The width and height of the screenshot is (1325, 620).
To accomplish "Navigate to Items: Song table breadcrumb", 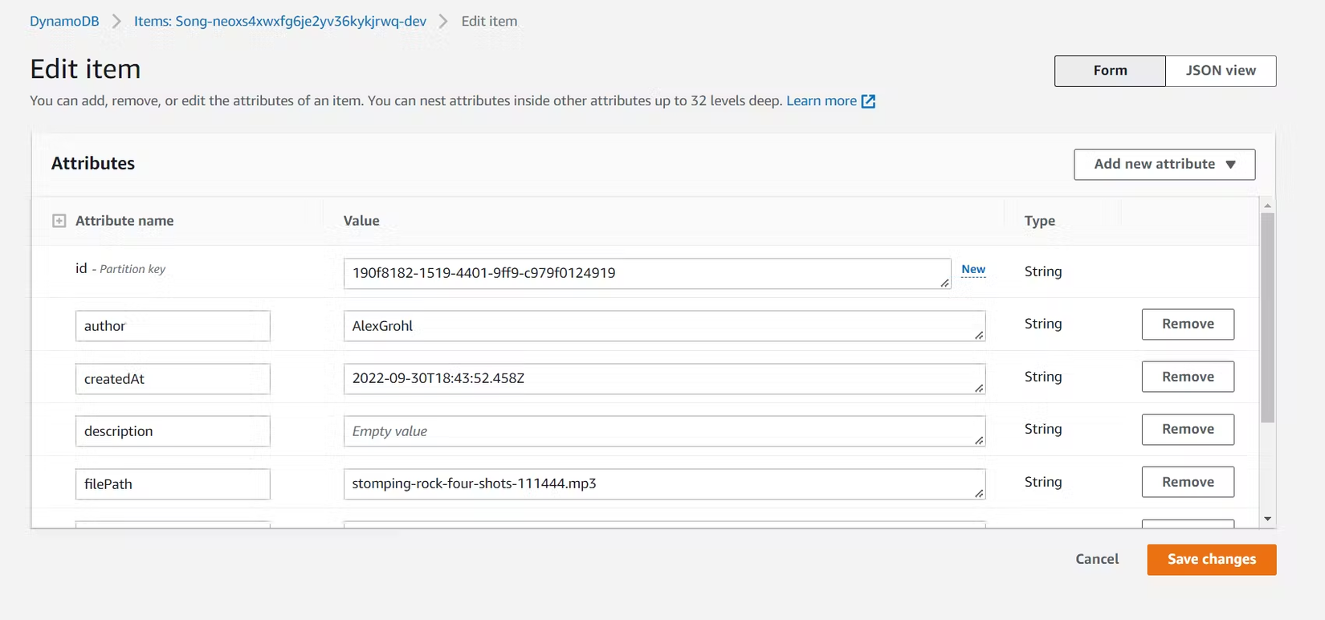I will [279, 22].
